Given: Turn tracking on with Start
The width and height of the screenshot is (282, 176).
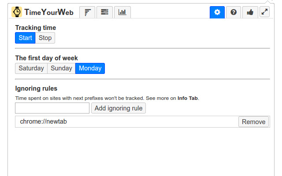Looking at the screenshot, I should (25, 38).
